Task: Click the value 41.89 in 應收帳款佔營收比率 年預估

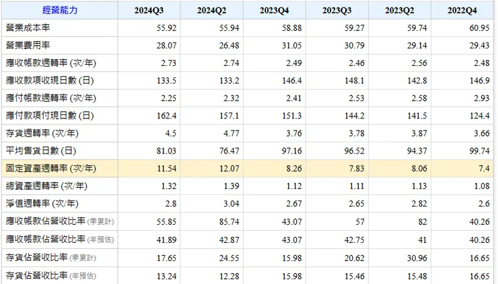Action: pyautogui.click(x=166, y=240)
